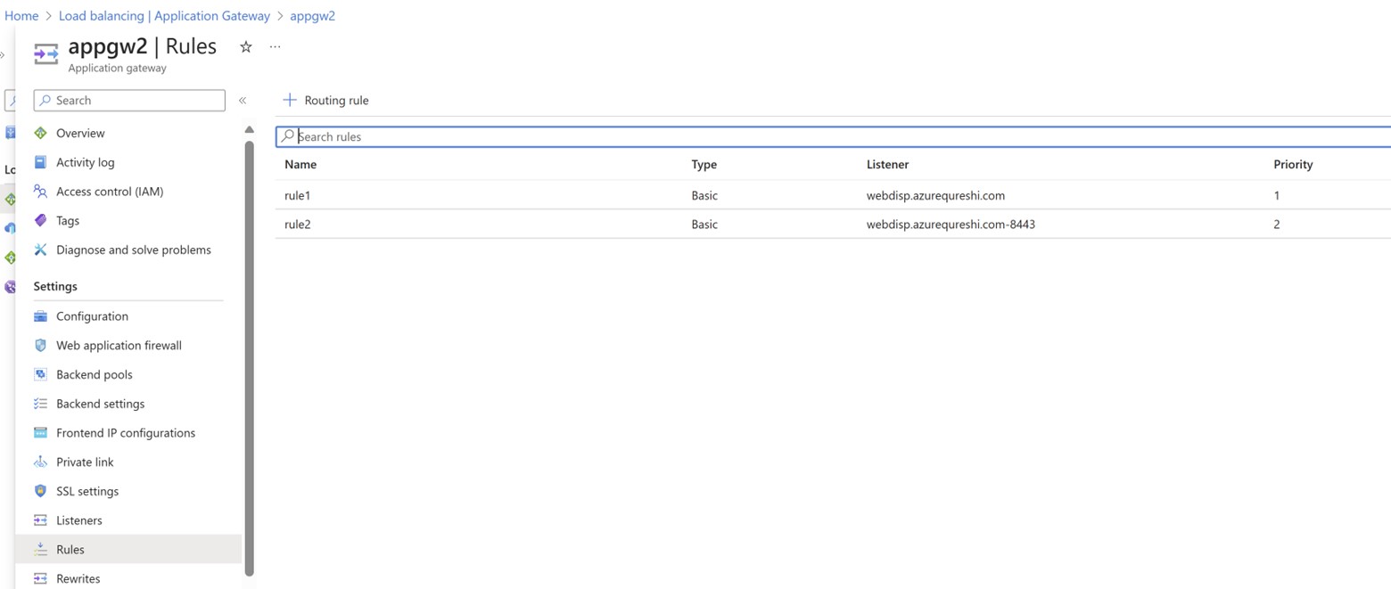
Task: Open Web application firewall
Action: click(119, 345)
